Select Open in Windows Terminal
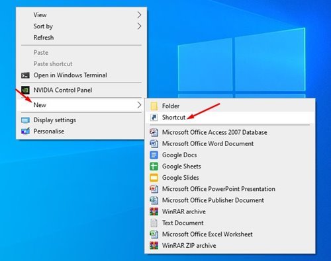Viewport: 331px width, 261px height. 81,75
